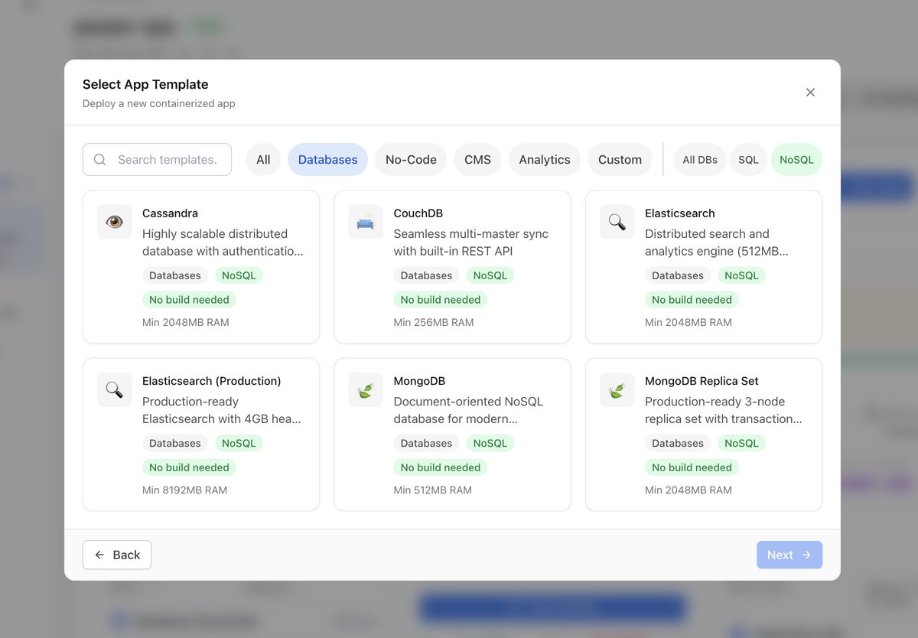Click the Cassandra eye icon
Viewport: 918px width, 638px height.
coord(114,222)
